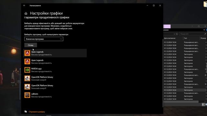Screen dimensions: 207x116
Task: Expand the Explorer ribbon chevron
Action: 204,30
